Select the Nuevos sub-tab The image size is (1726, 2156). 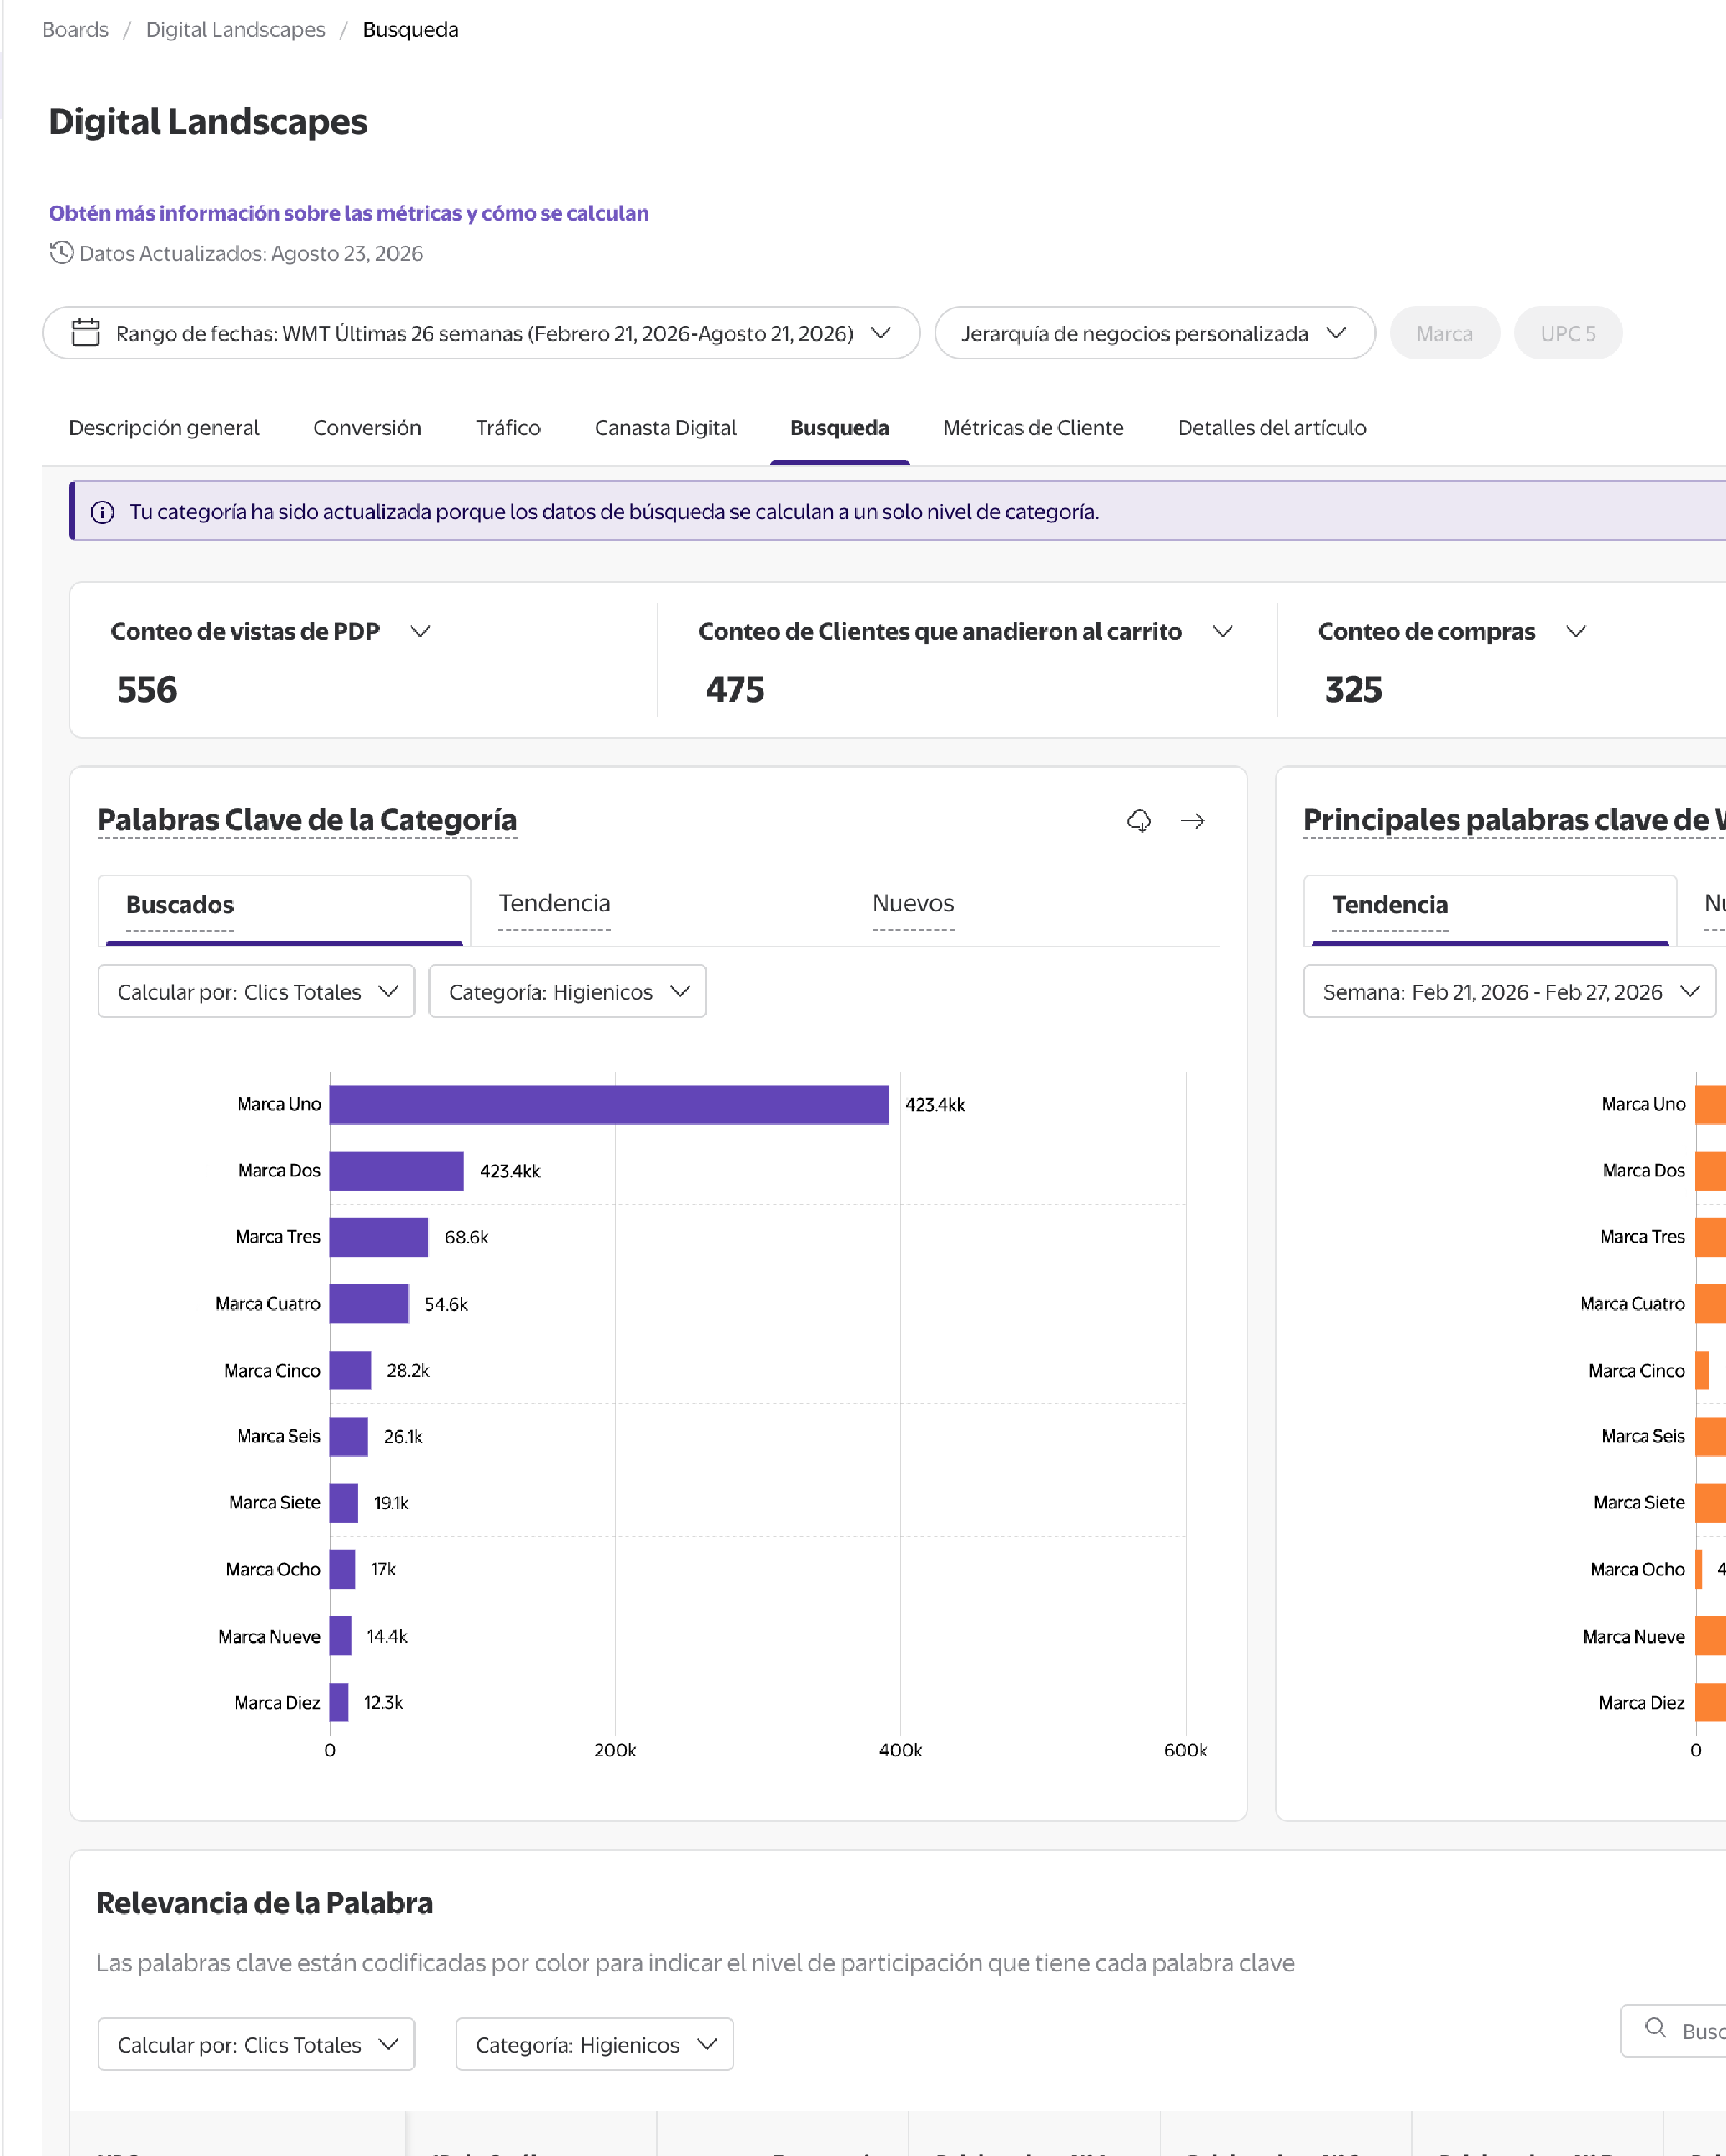coord(913,904)
